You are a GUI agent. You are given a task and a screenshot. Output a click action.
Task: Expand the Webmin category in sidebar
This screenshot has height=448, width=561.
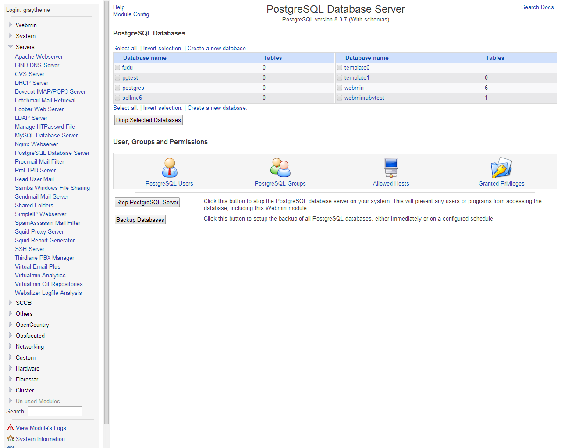(x=11, y=25)
